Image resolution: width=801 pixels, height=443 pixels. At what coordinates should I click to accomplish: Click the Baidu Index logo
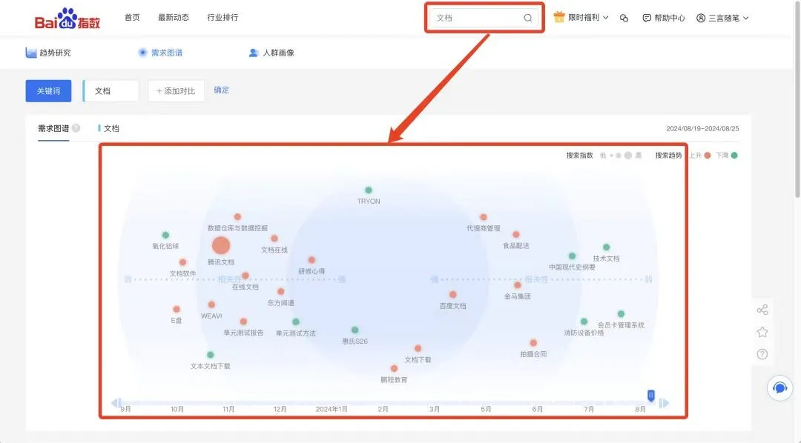tap(67, 19)
